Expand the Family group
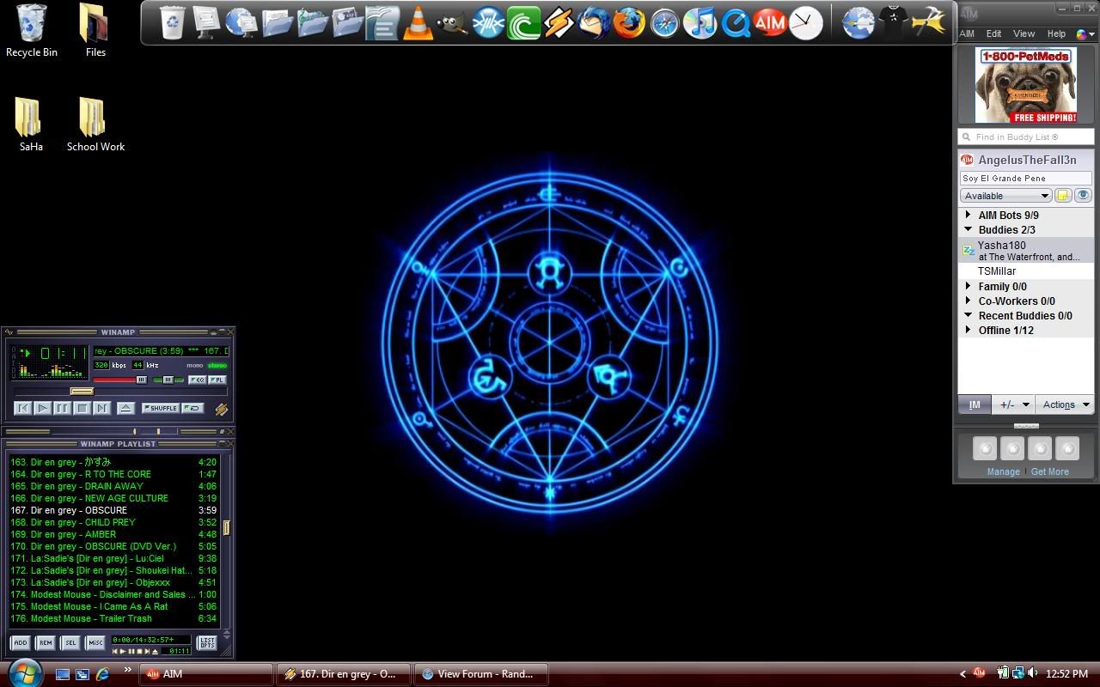Viewport: 1100px width, 687px height. [969, 287]
